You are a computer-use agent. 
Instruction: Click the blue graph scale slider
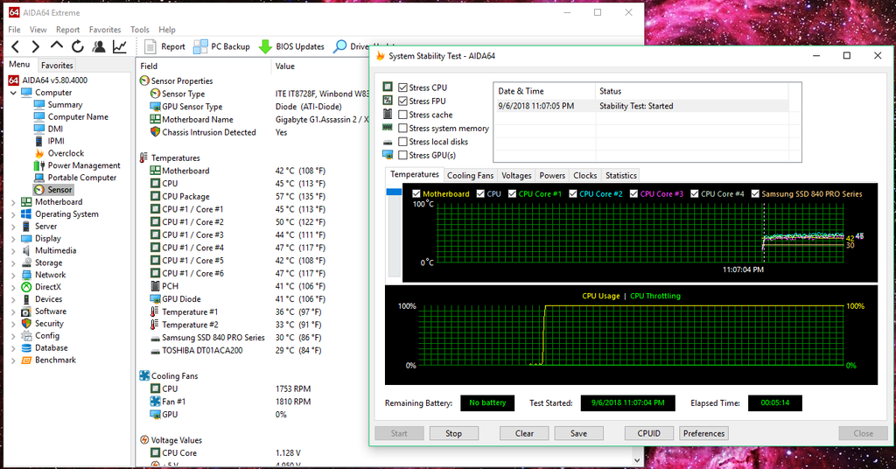[x=394, y=192]
